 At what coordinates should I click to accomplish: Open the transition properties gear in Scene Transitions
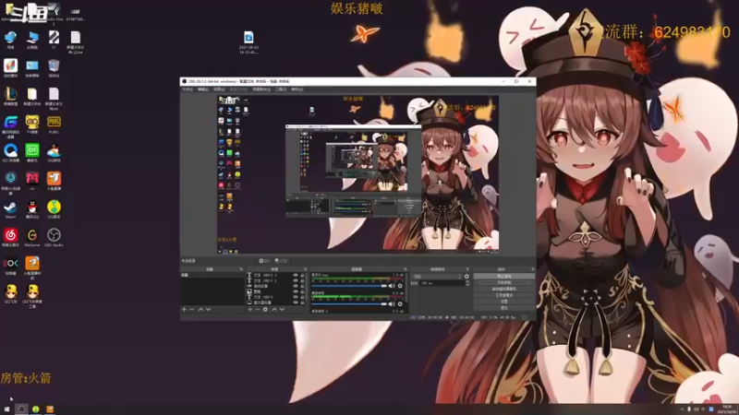[466, 276]
